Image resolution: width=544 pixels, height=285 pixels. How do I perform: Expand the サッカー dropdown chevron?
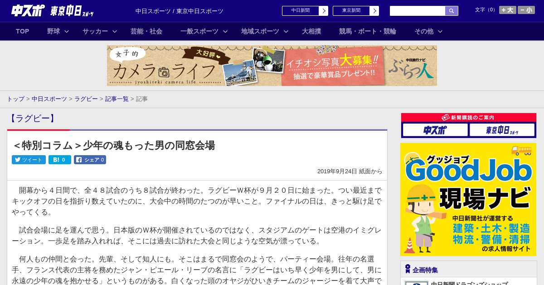point(115,31)
